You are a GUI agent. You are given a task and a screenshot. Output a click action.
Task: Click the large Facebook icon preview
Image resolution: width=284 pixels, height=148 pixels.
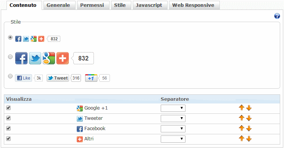click(21, 58)
